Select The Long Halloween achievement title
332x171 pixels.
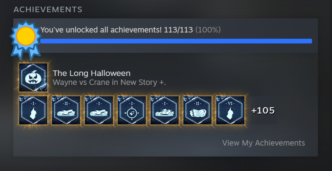[x=92, y=73]
